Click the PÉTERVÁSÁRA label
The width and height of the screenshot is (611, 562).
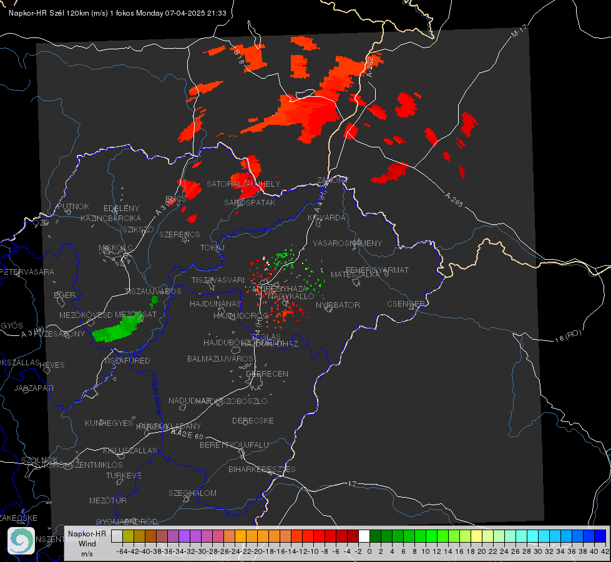[26, 272]
